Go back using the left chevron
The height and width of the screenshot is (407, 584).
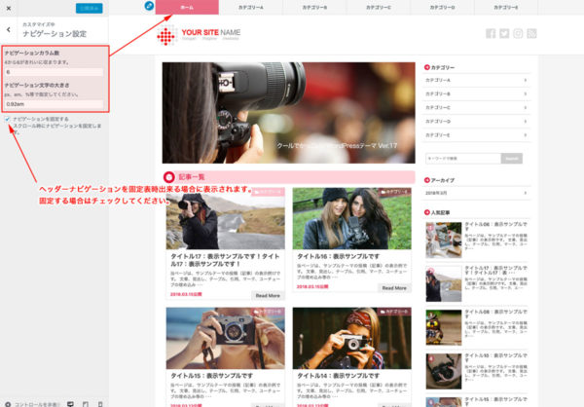9,29
